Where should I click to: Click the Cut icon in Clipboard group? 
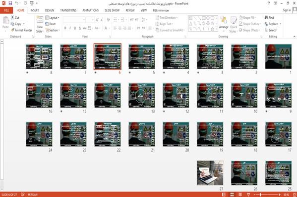(12, 18)
